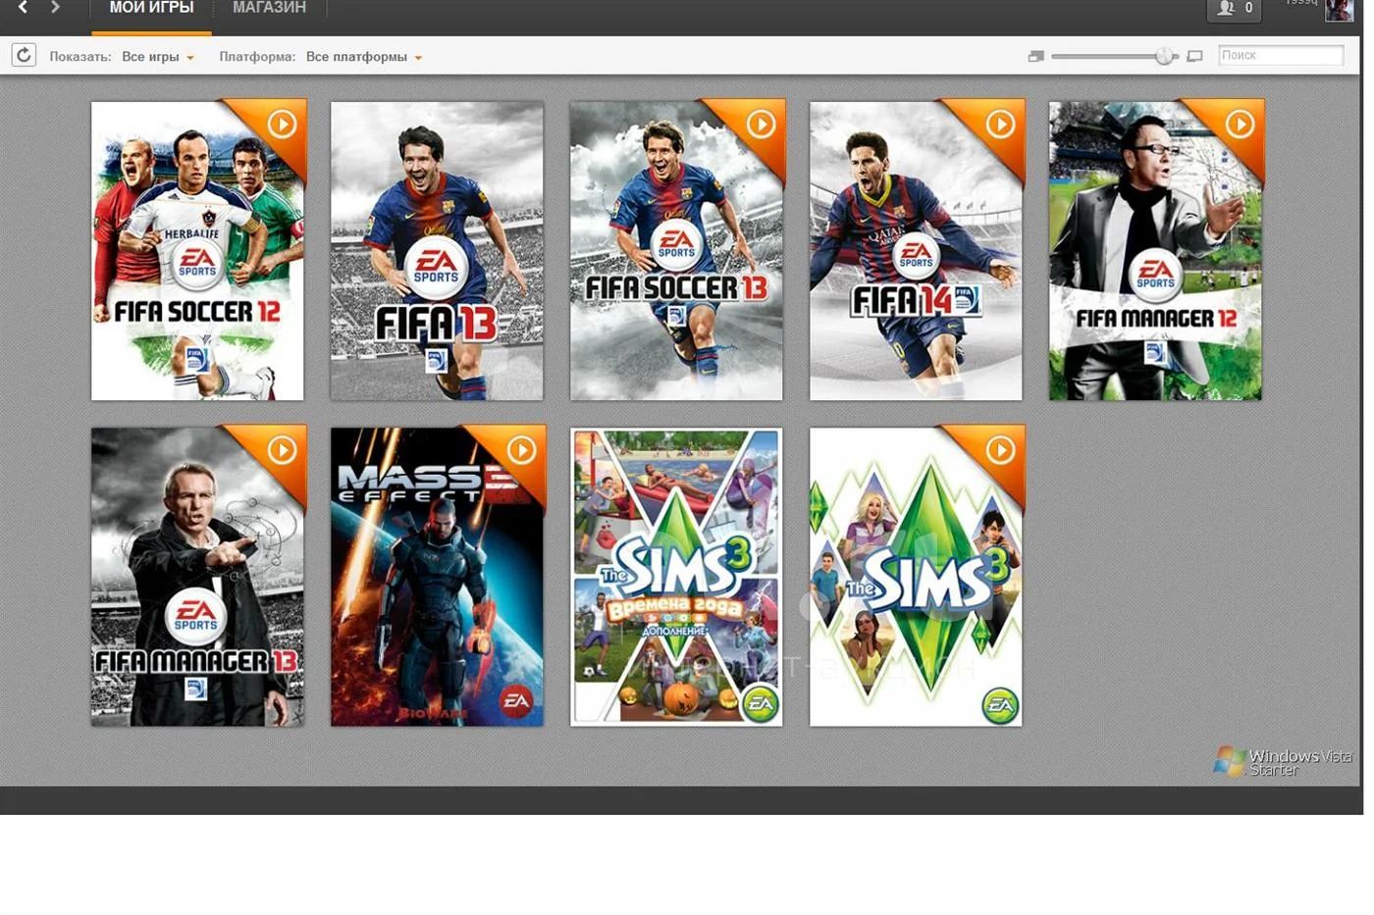Play FIFA 14 via its play badge
1374x915 pixels.
[1001, 125]
